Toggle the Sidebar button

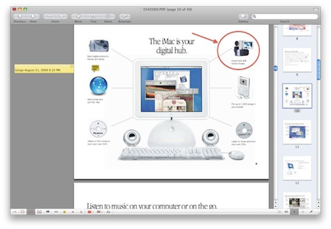click(x=244, y=16)
